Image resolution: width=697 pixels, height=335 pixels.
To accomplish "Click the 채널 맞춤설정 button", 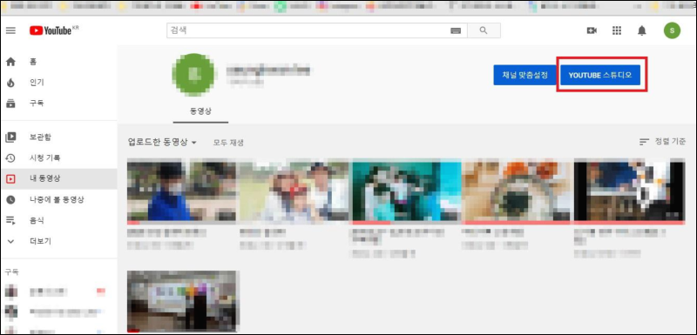I will tap(525, 75).
